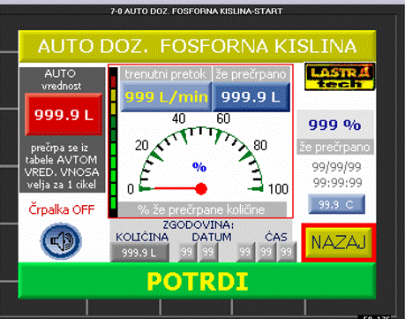Click the trenutni pretok 999 L/min display

[166, 96]
